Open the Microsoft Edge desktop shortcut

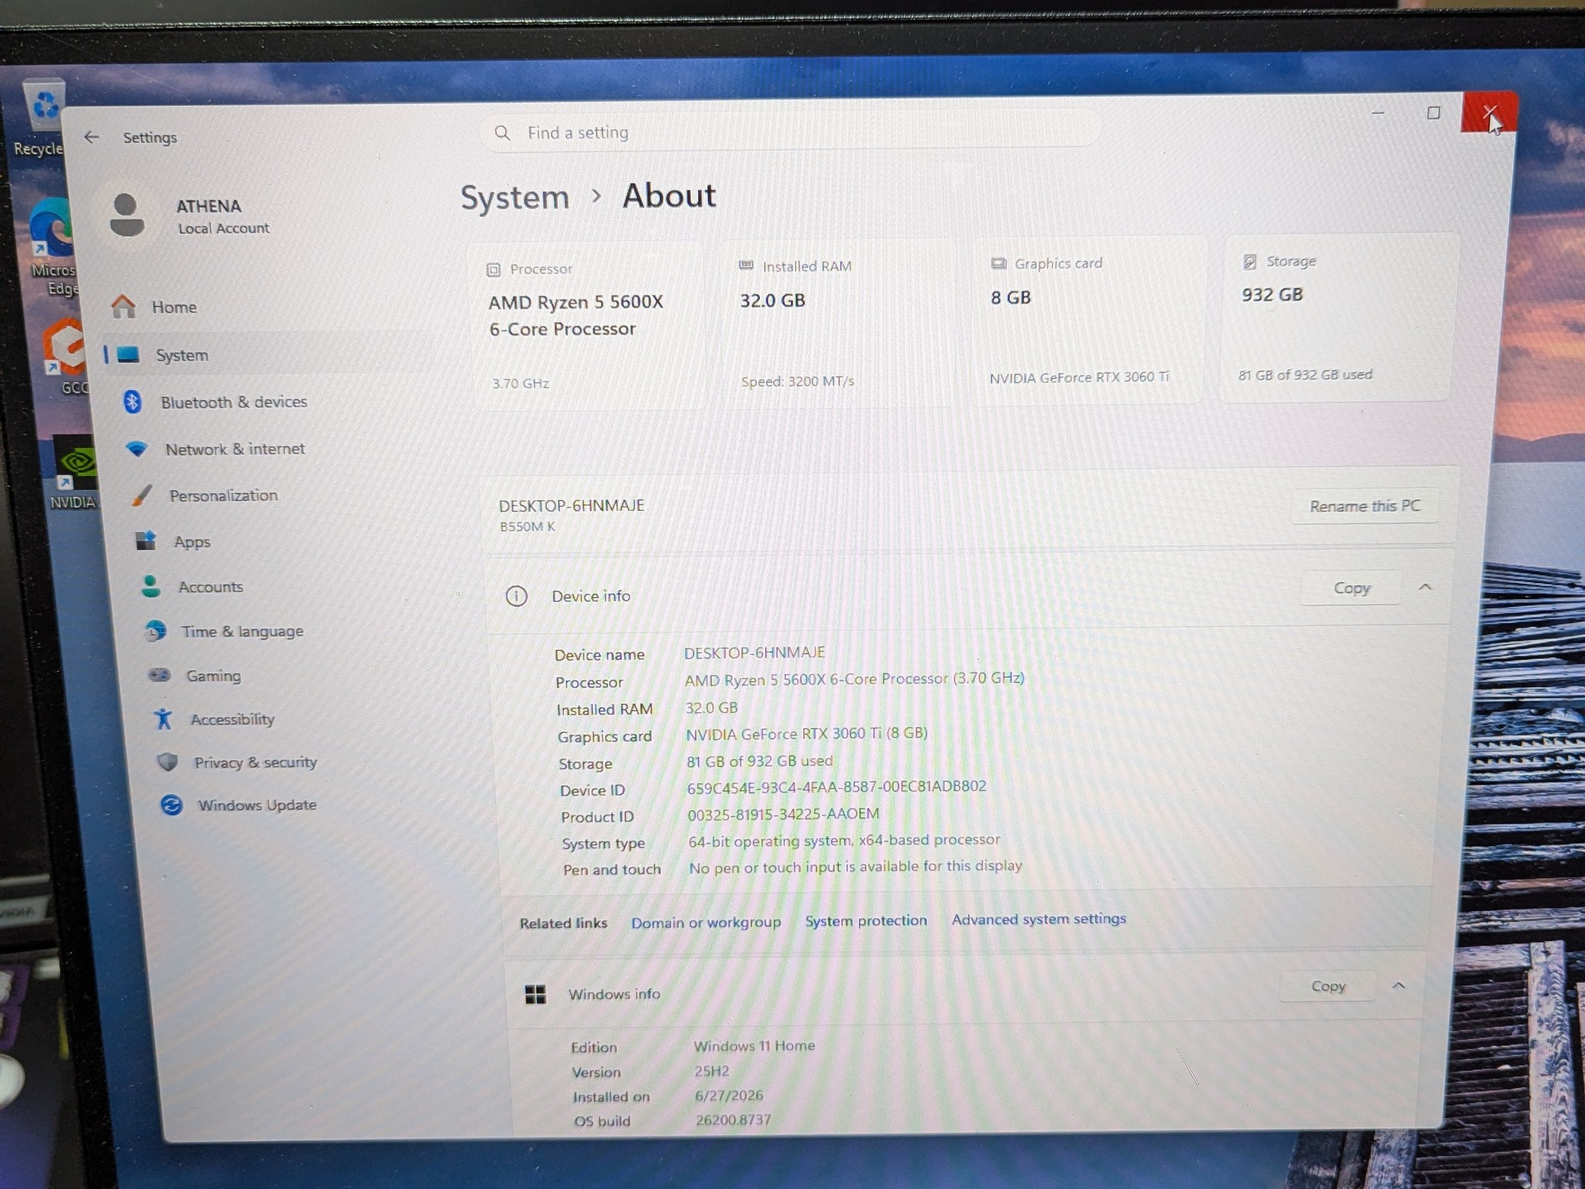[x=53, y=246]
